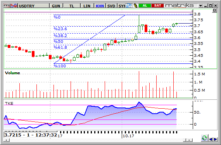Viewport: 221px width, 145px height.
Task: Toggle the LIN linear scale button
Action: click(87, 6)
